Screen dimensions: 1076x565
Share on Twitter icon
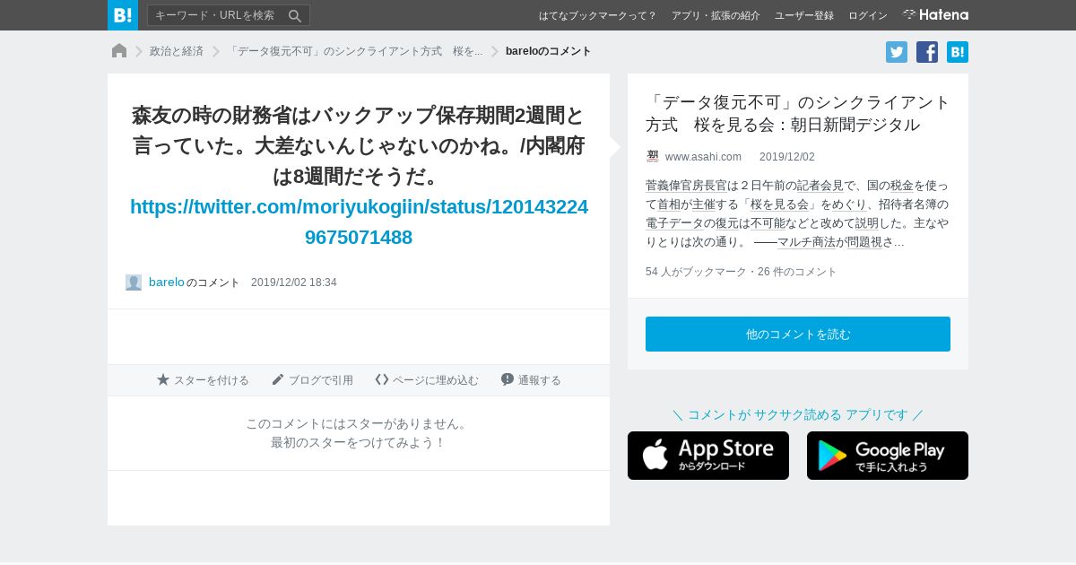(897, 52)
